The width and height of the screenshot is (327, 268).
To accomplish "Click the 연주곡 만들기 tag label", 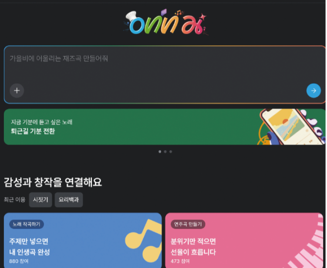I will pos(188,224).
